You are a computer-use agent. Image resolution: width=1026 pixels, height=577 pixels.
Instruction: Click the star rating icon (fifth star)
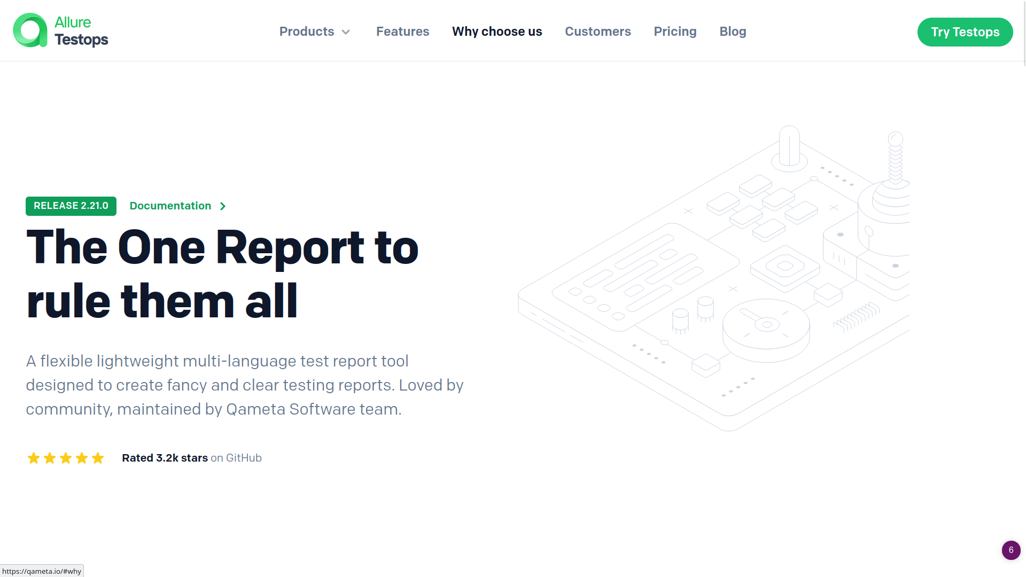(x=98, y=458)
